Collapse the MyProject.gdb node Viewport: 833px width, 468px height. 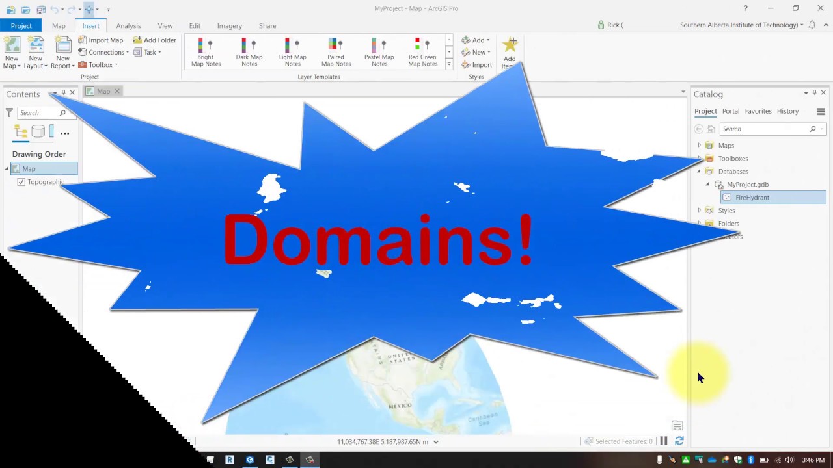(707, 185)
